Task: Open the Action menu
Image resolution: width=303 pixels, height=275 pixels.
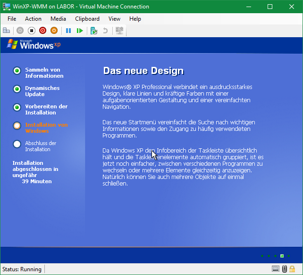Action: 33,19
